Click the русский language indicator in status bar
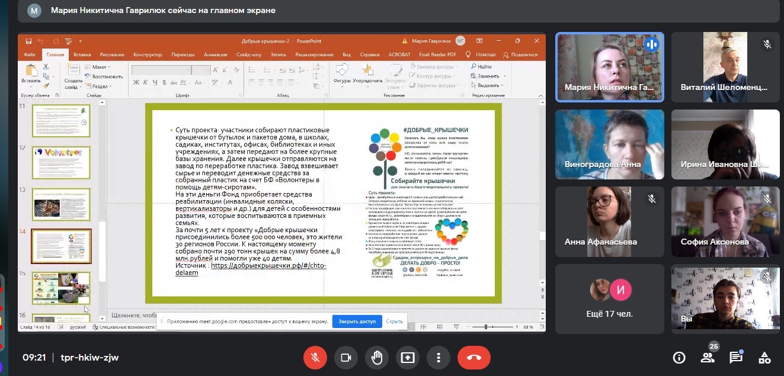This screenshot has width=784, height=376. 78,327
